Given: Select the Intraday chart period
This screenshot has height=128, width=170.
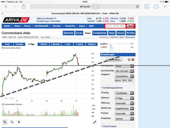Looking at the screenshot, I should pyautogui.click(x=19, y=44).
